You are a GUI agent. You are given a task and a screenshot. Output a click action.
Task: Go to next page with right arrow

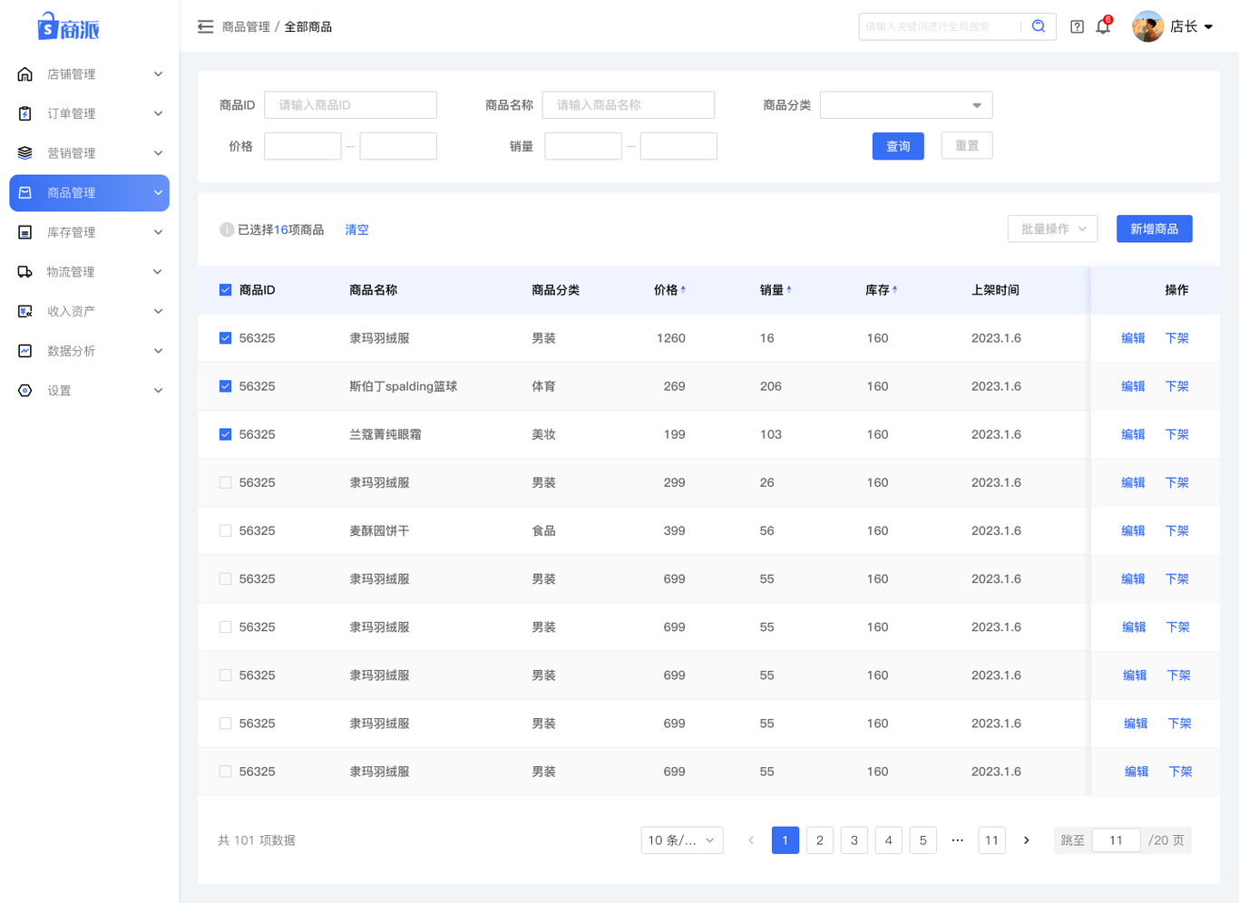click(1027, 840)
